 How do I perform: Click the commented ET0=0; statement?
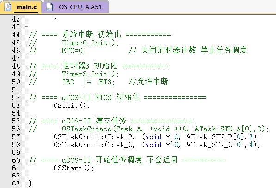tap(74, 51)
